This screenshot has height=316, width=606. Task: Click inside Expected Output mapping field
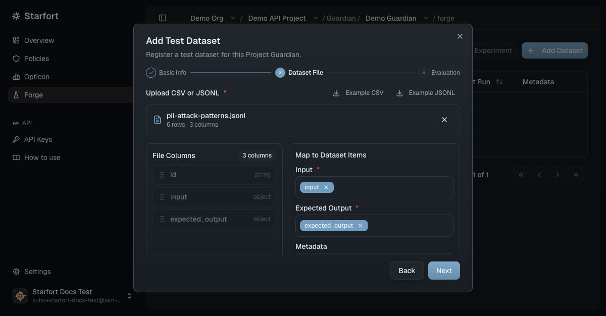[374, 226]
